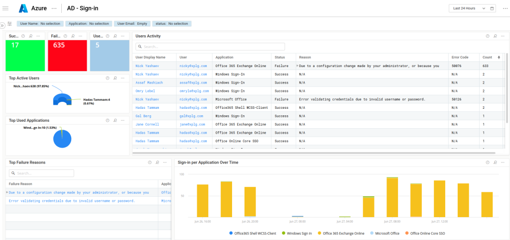The image size is (510, 240).
Task: Click the Azure logo icon
Action: (23, 8)
